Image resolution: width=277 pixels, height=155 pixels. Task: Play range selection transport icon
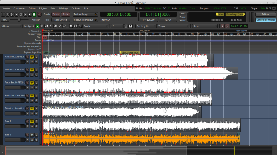pos(25,14)
